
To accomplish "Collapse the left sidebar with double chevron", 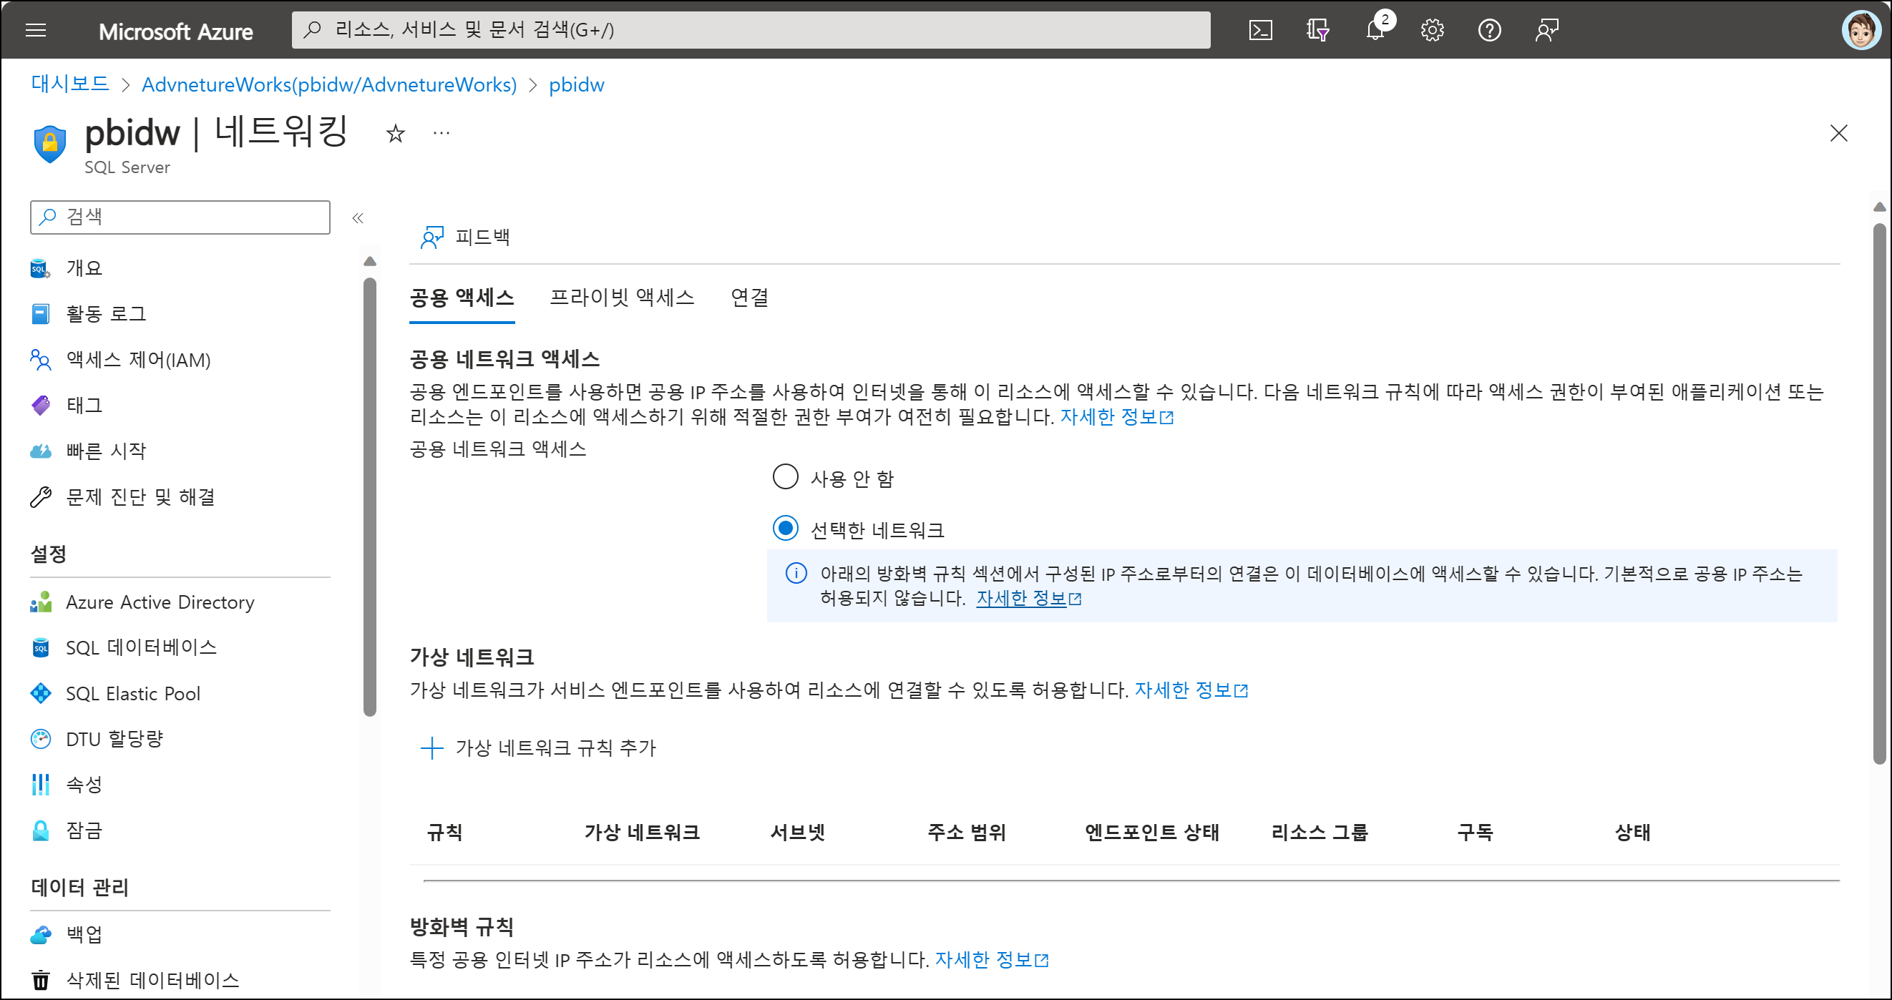I will (358, 218).
